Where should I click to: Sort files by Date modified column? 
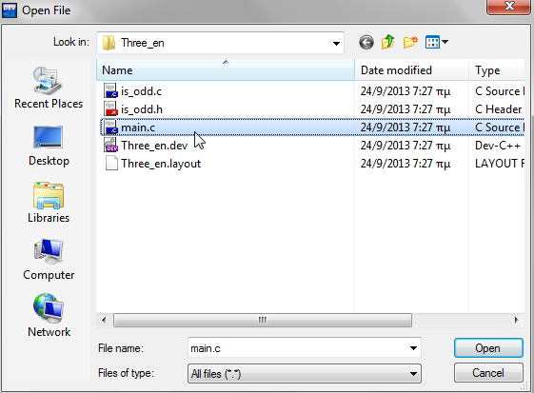click(x=411, y=70)
